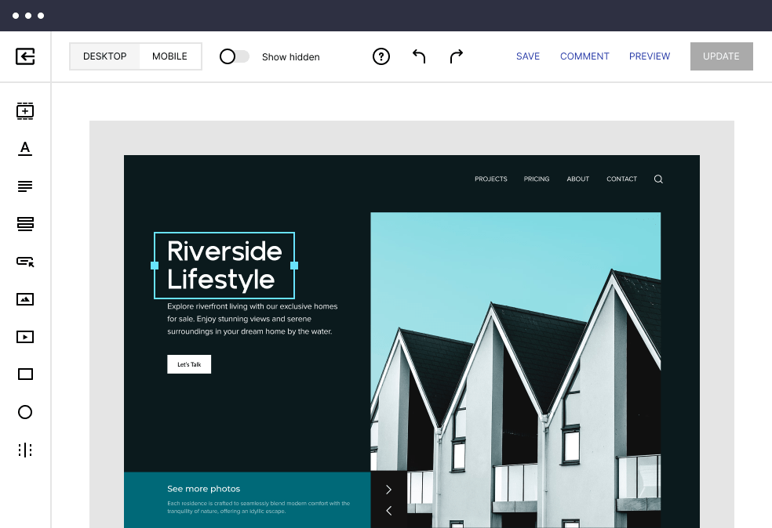Insert a strip layout element
The width and height of the screenshot is (772, 528).
(25, 223)
